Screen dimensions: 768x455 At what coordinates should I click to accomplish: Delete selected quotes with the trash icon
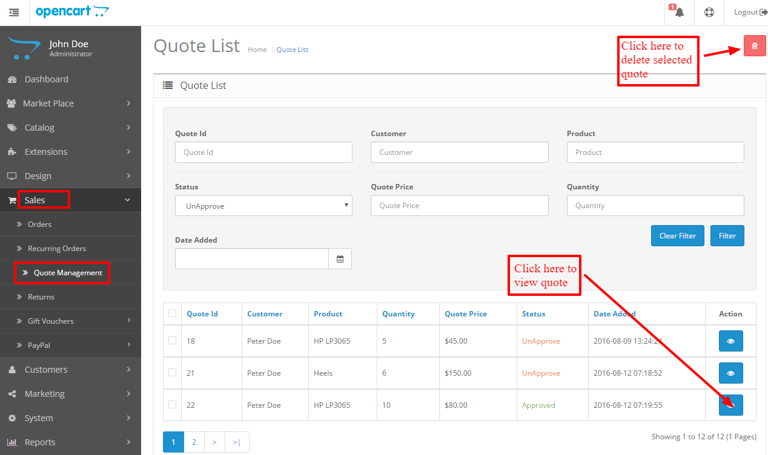click(x=754, y=45)
